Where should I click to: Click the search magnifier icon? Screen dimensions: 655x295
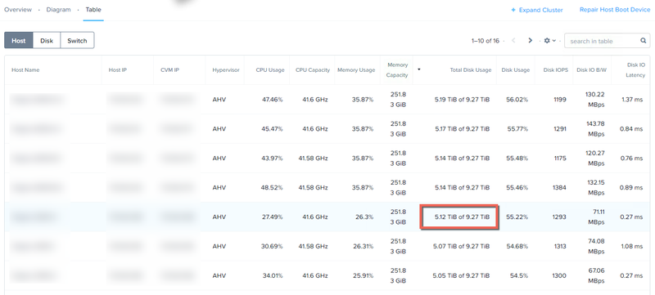tap(644, 41)
